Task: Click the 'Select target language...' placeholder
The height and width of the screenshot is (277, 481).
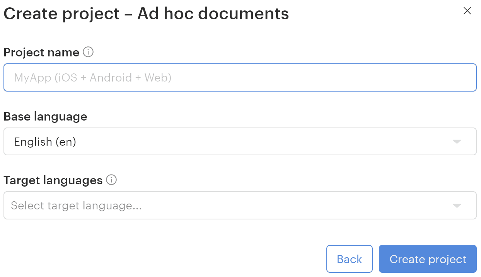Action: pyautogui.click(x=76, y=206)
